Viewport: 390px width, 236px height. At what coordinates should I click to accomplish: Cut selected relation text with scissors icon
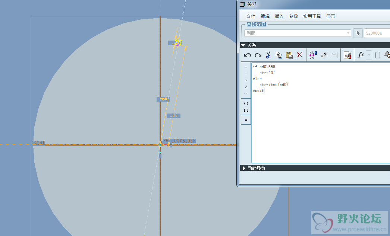coord(268,55)
